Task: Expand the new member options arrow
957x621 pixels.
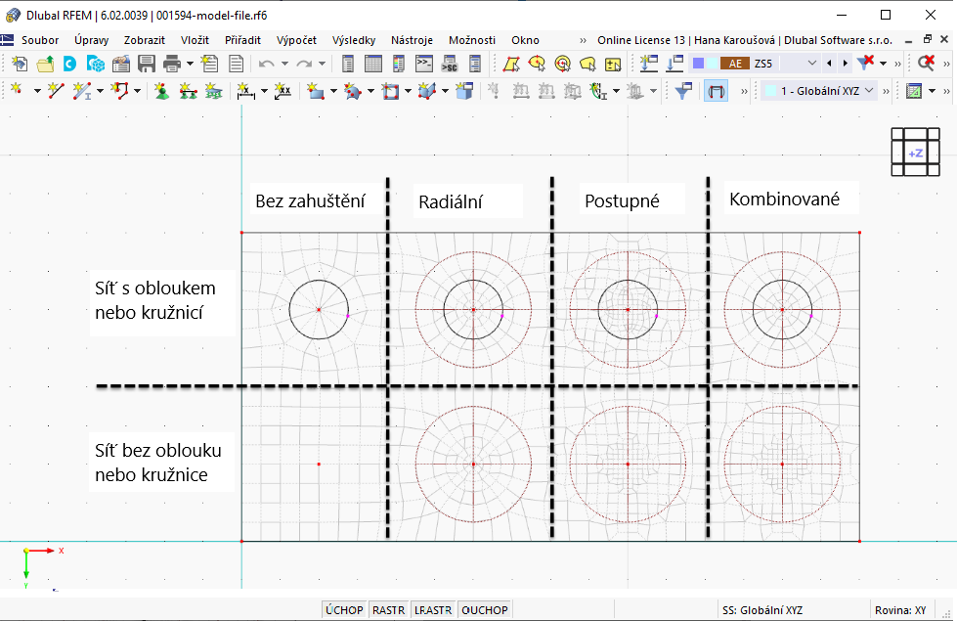Action: [x=100, y=91]
